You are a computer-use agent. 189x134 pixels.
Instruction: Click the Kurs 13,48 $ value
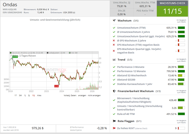click(41, 12)
